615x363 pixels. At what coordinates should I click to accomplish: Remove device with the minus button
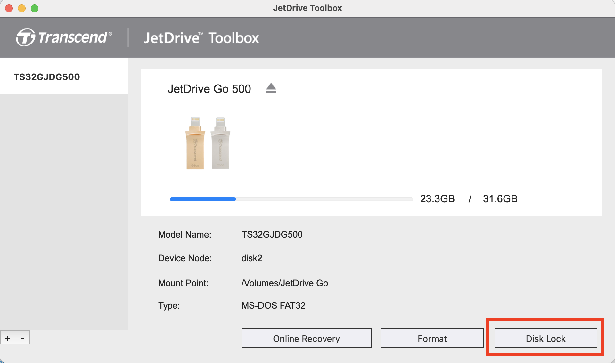(x=22, y=338)
